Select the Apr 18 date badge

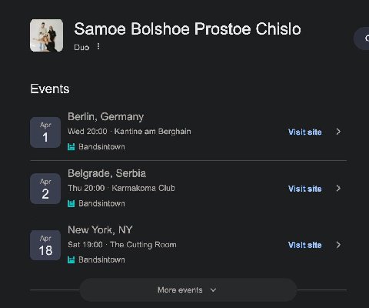click(45, 246)
